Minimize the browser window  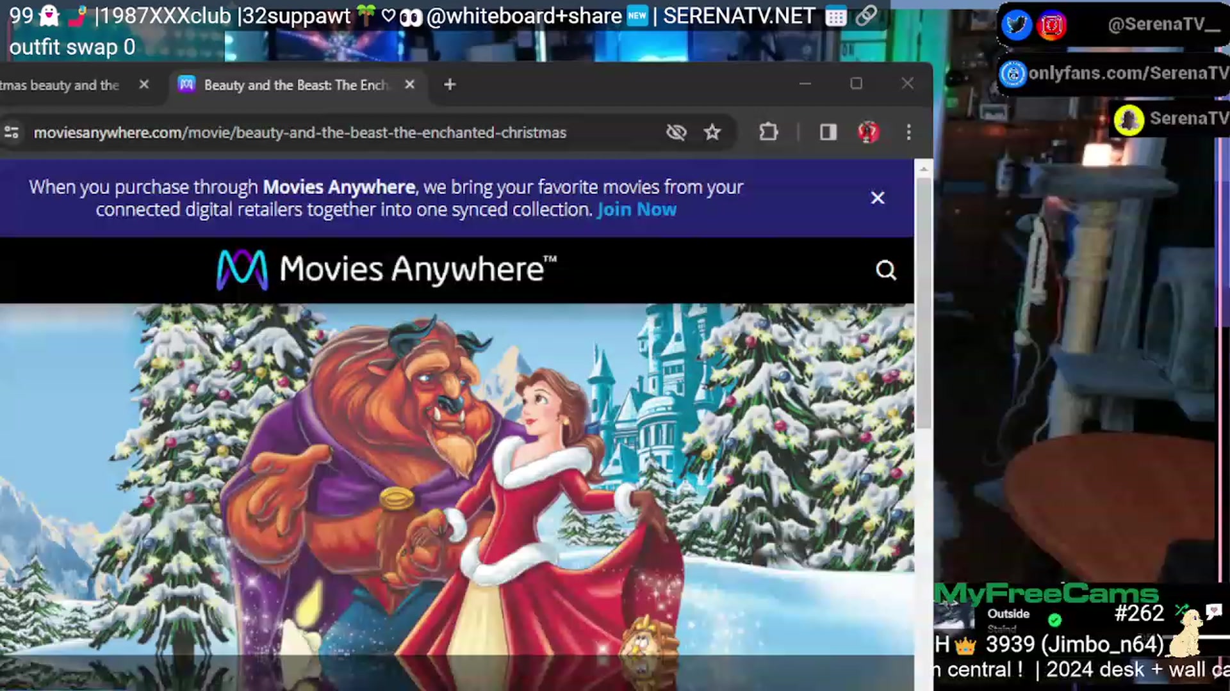805,84
